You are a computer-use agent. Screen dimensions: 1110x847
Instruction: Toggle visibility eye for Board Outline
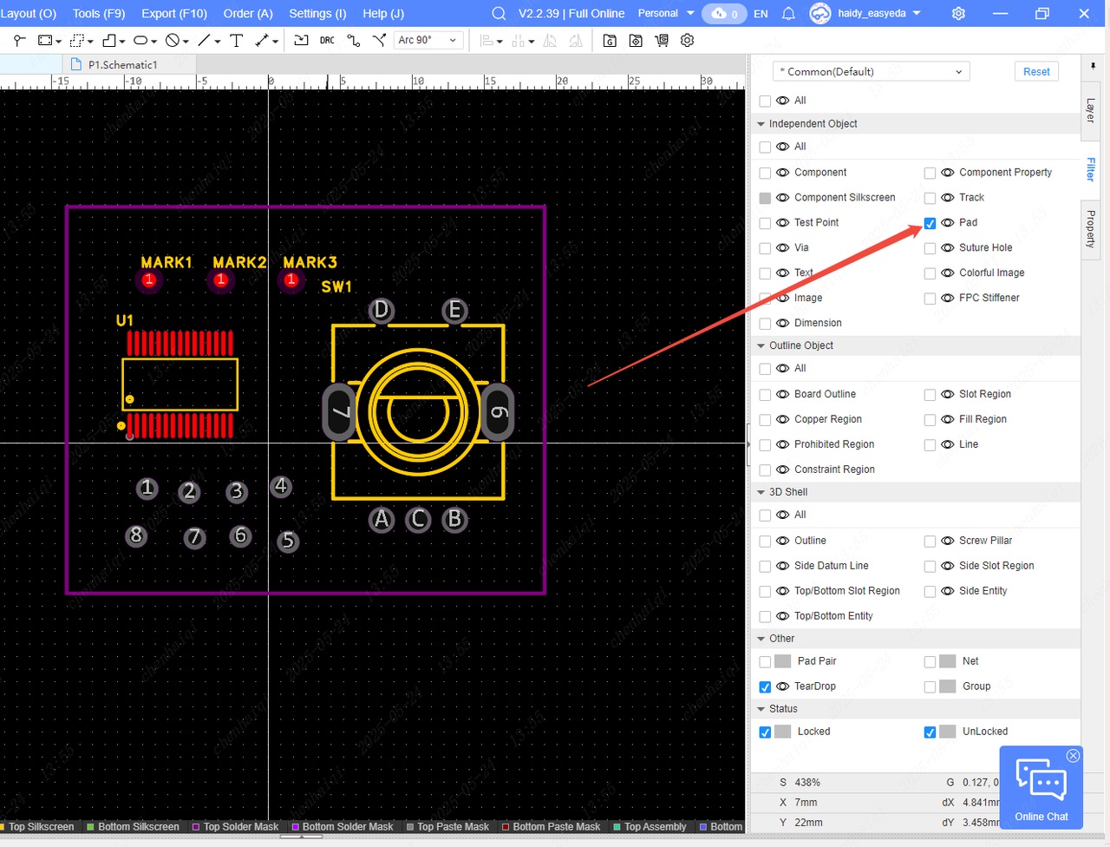782,394
